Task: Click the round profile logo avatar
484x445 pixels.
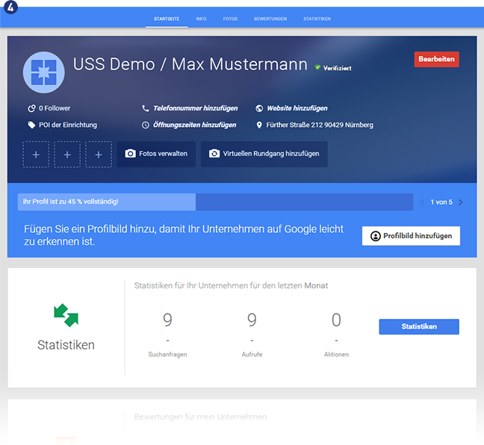Action: tap(44, 72)
